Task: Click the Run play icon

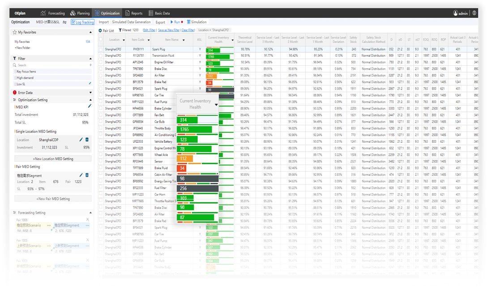Action: point(171,22)
